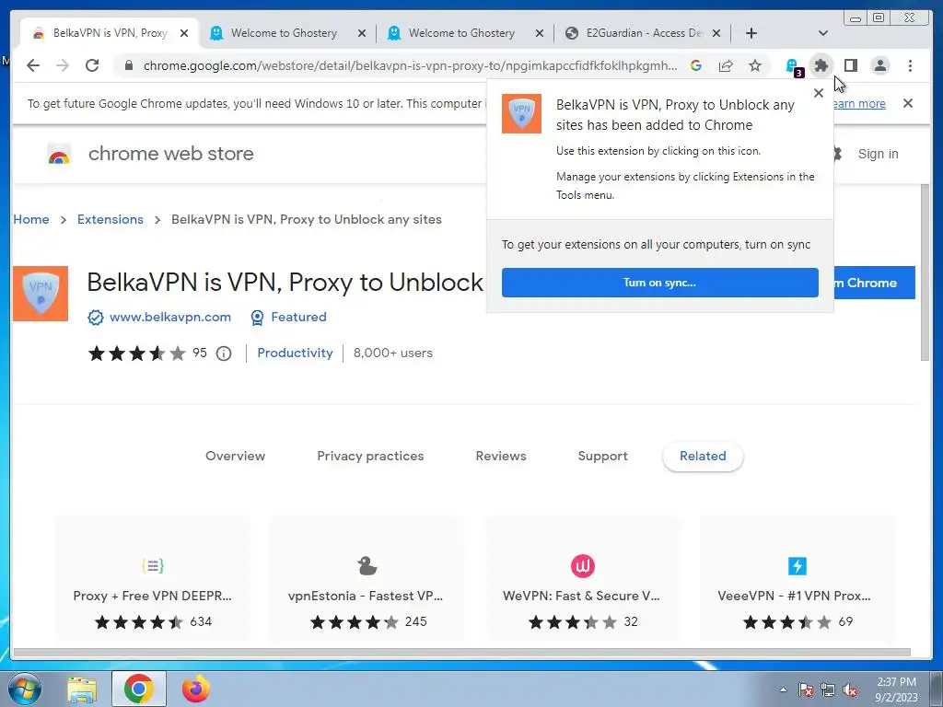Screen dimensions: 943x707
Task: Open WeVPN extension card
Action: tap(582, 581)
